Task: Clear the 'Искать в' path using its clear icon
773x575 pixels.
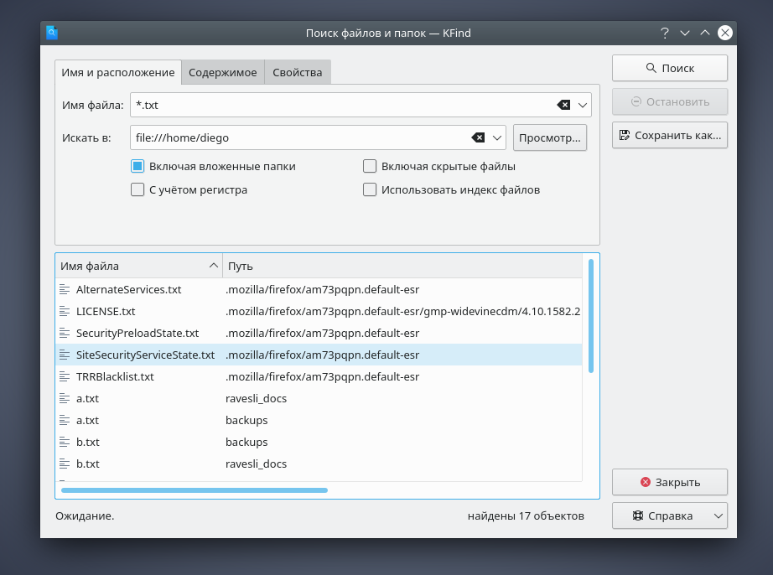Action: click(x=477, y=137)
